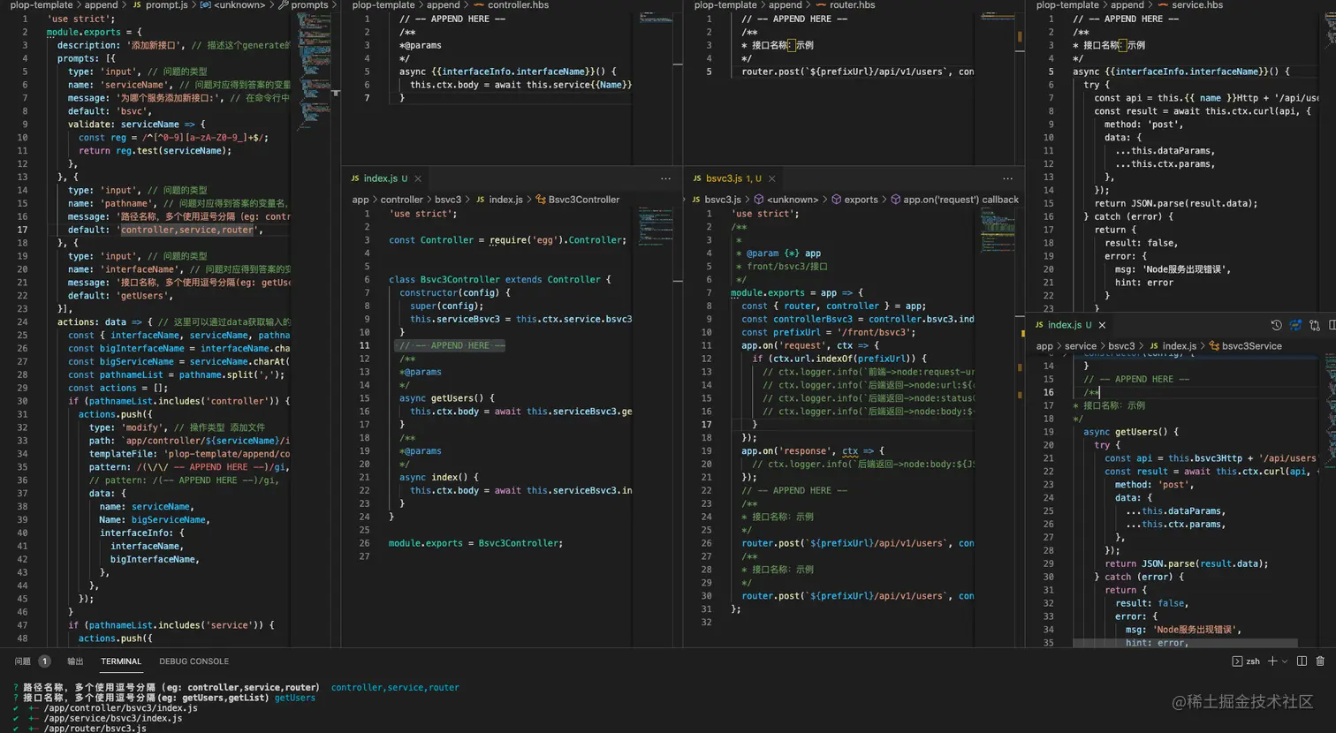Close the controller index.js tab
1336x733 pixels.
coord(418,178)
